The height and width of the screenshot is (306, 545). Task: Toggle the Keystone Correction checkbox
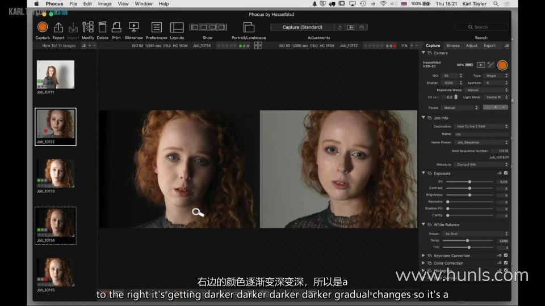pos(506,256)
